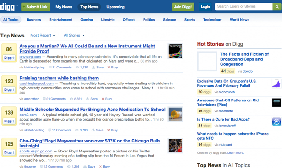Click the views eye icon showing 4,205
Viewport: 282px width, 168px height.
(69, 166)
